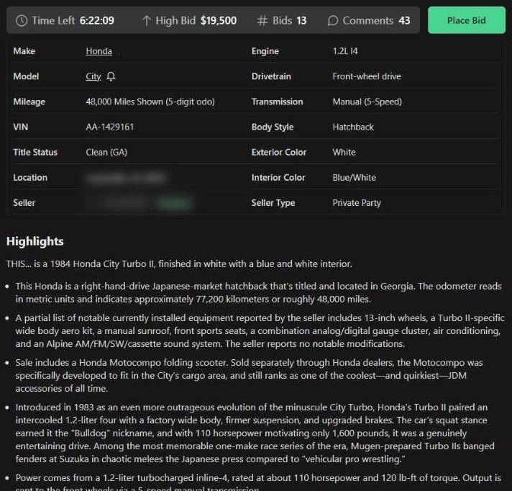The image size is (512, 491).
Task: Click the Body Style value Hatchback
Action: [353, 127]
